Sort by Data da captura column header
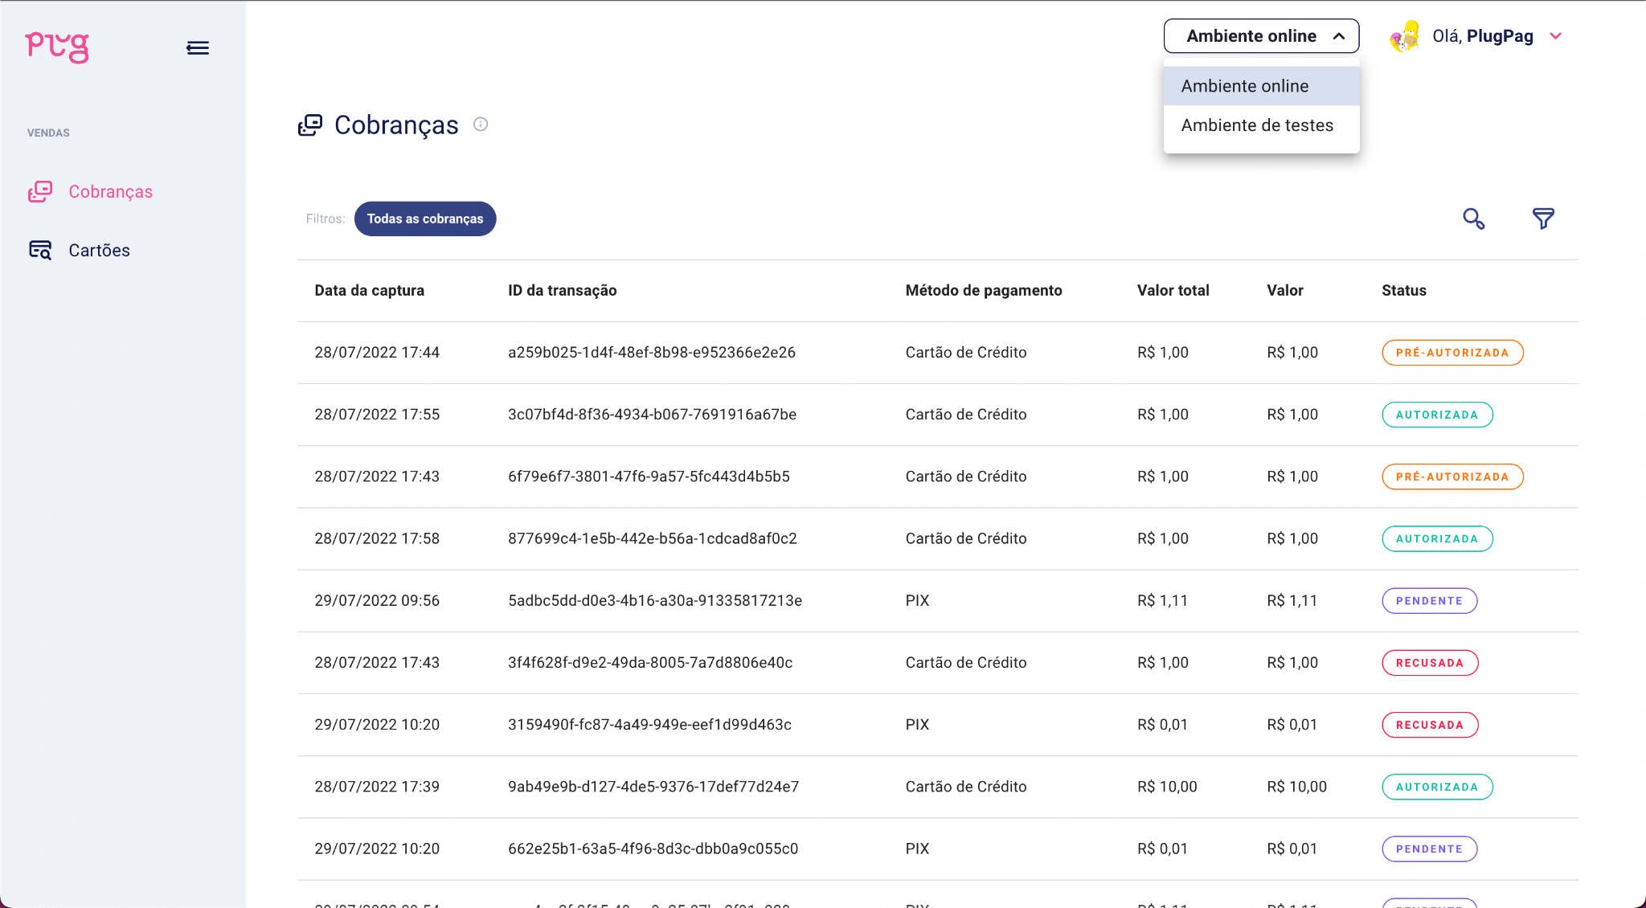1646x908 pixels. pyautogui.click(x=369, y=290)
